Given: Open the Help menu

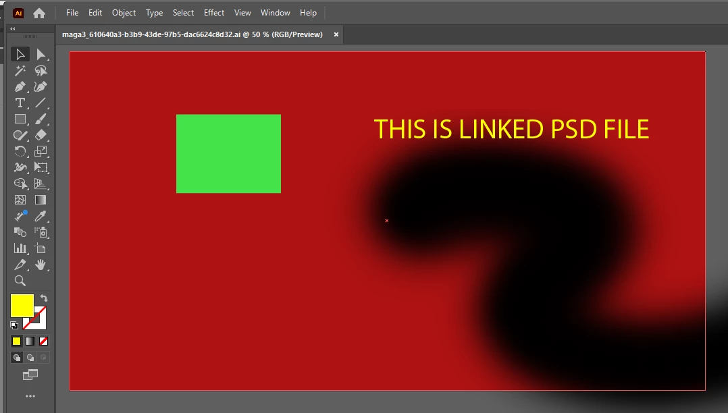Looking at the screenshot, I should 308,13.
